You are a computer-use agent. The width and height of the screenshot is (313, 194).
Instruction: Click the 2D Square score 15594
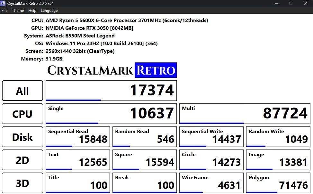click(x=145, y=160)
